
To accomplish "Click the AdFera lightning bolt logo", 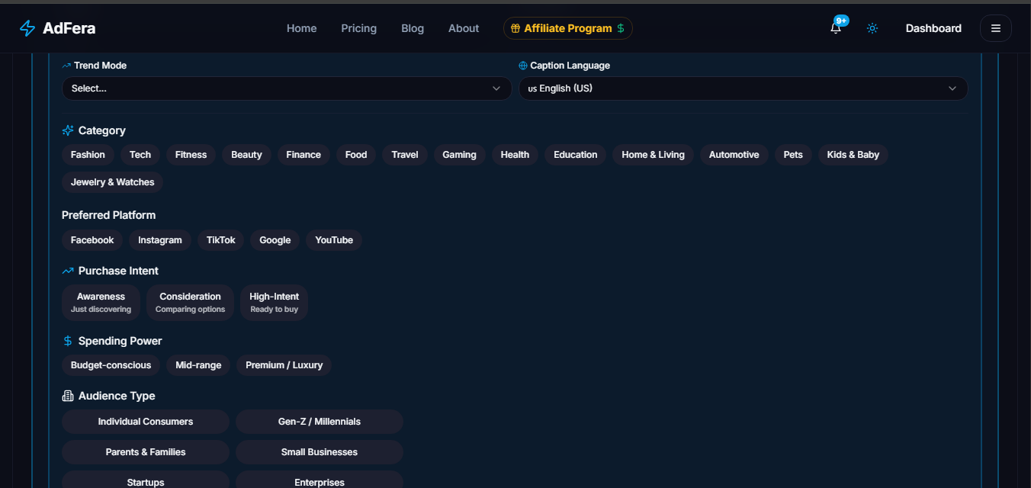I will tap(27, 28).
